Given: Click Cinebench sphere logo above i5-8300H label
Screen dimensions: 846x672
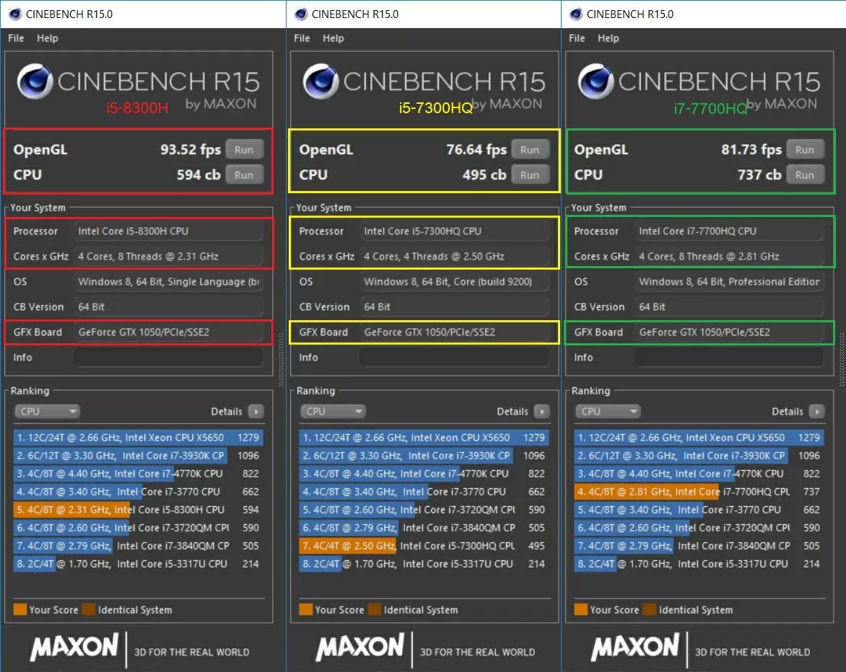Looking at the screenshot, I should pyautogui.click(x=35, y=81).
